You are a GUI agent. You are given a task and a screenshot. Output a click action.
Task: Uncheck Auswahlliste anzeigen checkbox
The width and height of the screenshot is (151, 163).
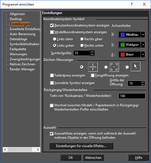51,133
